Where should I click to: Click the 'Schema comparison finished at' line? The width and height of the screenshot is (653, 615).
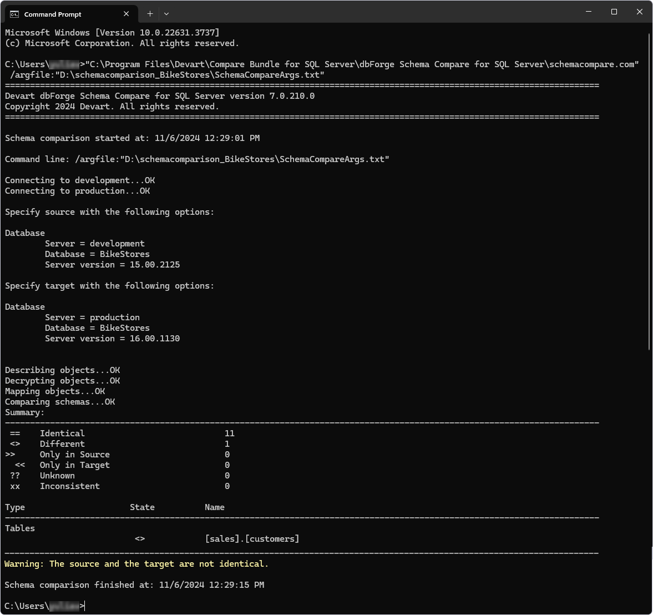click(x=134, y=585)
